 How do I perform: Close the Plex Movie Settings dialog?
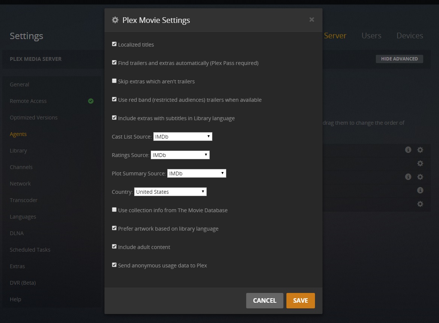click(312, 20)
